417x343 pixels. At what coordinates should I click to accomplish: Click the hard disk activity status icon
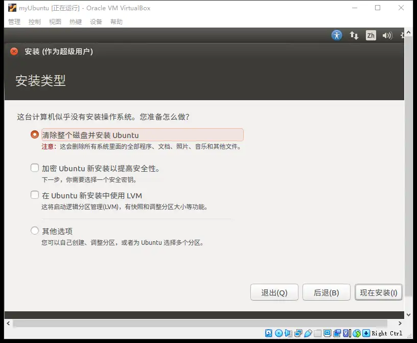(269, 333)
